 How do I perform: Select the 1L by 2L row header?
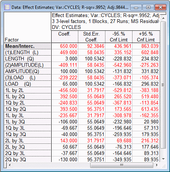point(27,90)
